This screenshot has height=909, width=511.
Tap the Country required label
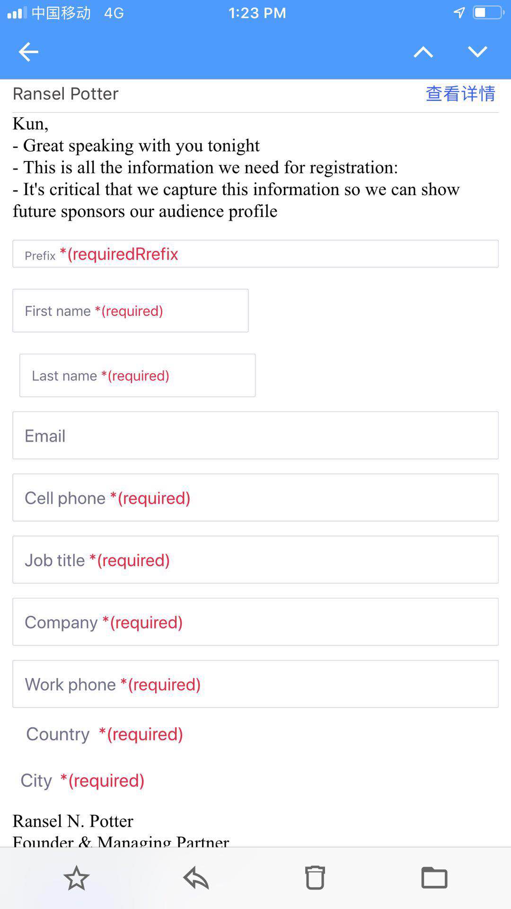pos(105,734)
